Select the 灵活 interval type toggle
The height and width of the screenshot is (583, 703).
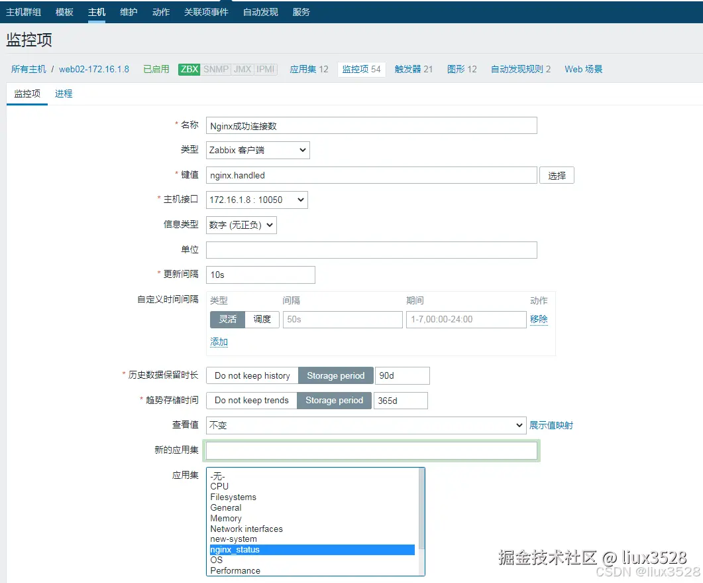tap(227, 319)
